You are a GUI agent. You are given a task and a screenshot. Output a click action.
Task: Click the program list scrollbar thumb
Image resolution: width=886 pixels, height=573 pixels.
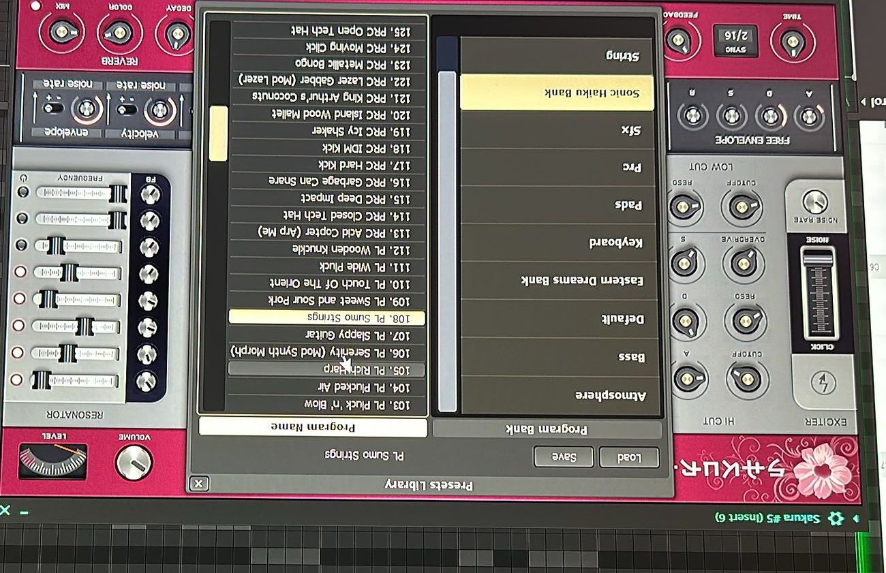coord(218,134)
